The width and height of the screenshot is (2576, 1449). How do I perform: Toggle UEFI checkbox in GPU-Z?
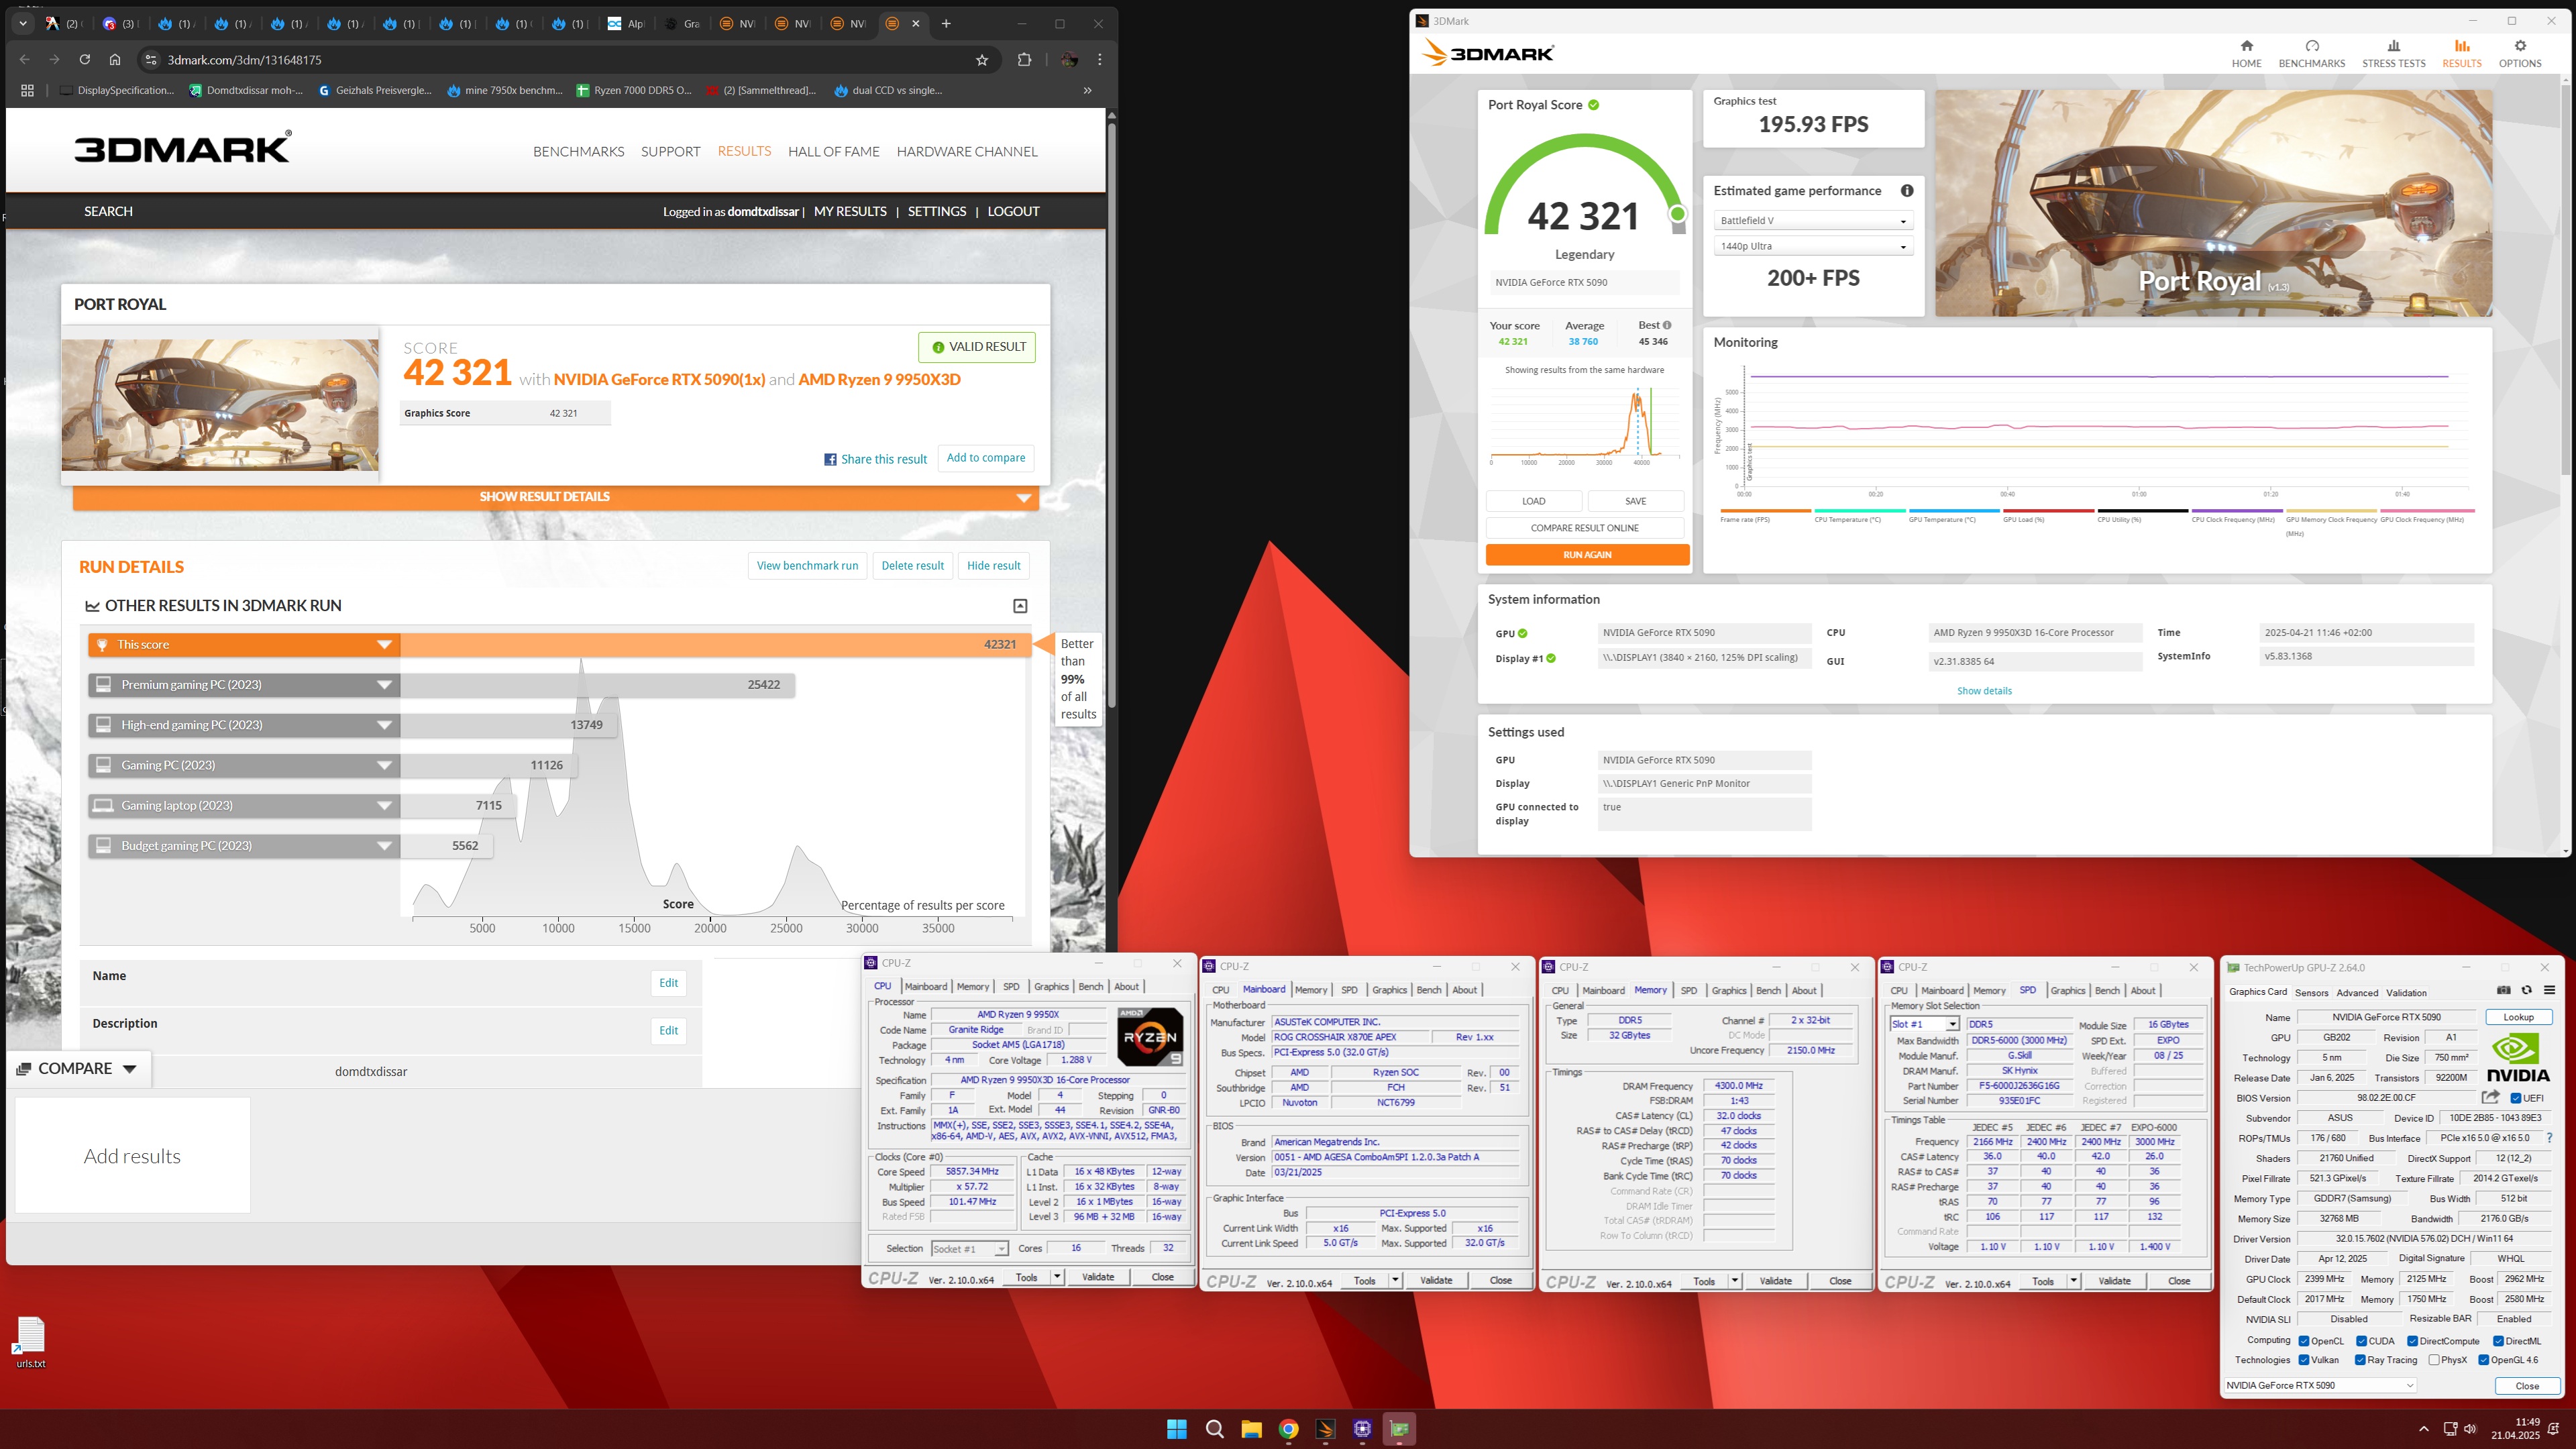point(2517,1098)
